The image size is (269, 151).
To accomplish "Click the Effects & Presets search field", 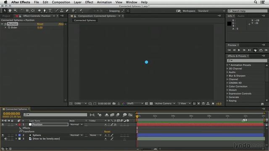I will coord(247,60).
